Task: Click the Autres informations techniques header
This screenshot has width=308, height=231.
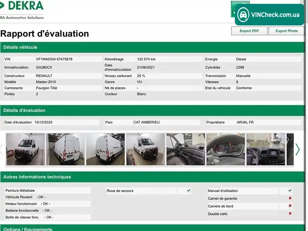Action: coord(152,177)
